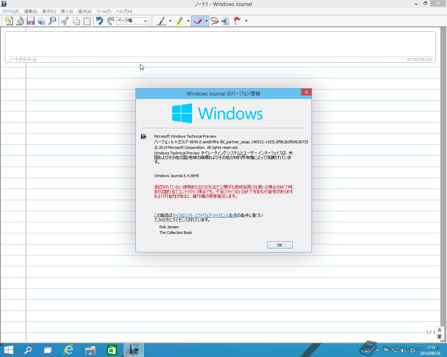The height and width of the screenshot is (357, 447).
Task: Click the ノートのタイトル title field
Action: point(23,59)
